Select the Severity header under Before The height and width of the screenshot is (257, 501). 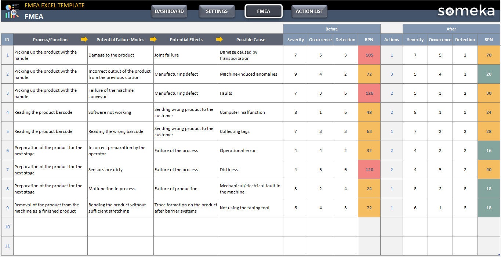point(295,40)
